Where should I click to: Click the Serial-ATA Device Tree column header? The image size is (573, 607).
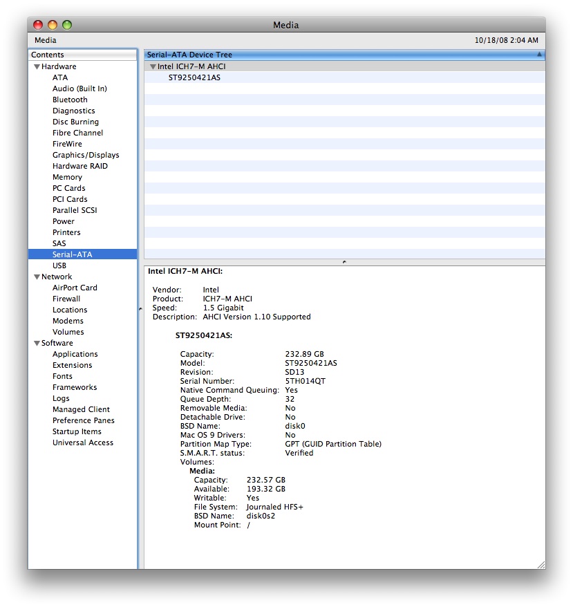coord(344,55)
